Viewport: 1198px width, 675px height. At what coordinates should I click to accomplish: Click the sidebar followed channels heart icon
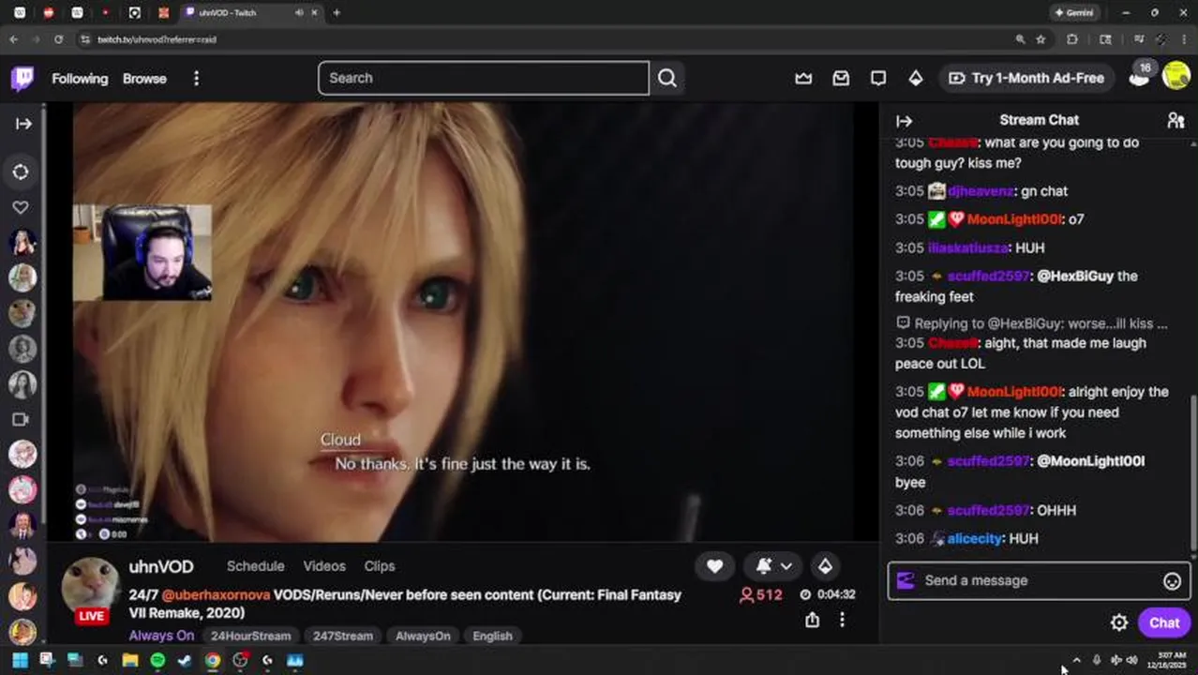click(21, 207)
